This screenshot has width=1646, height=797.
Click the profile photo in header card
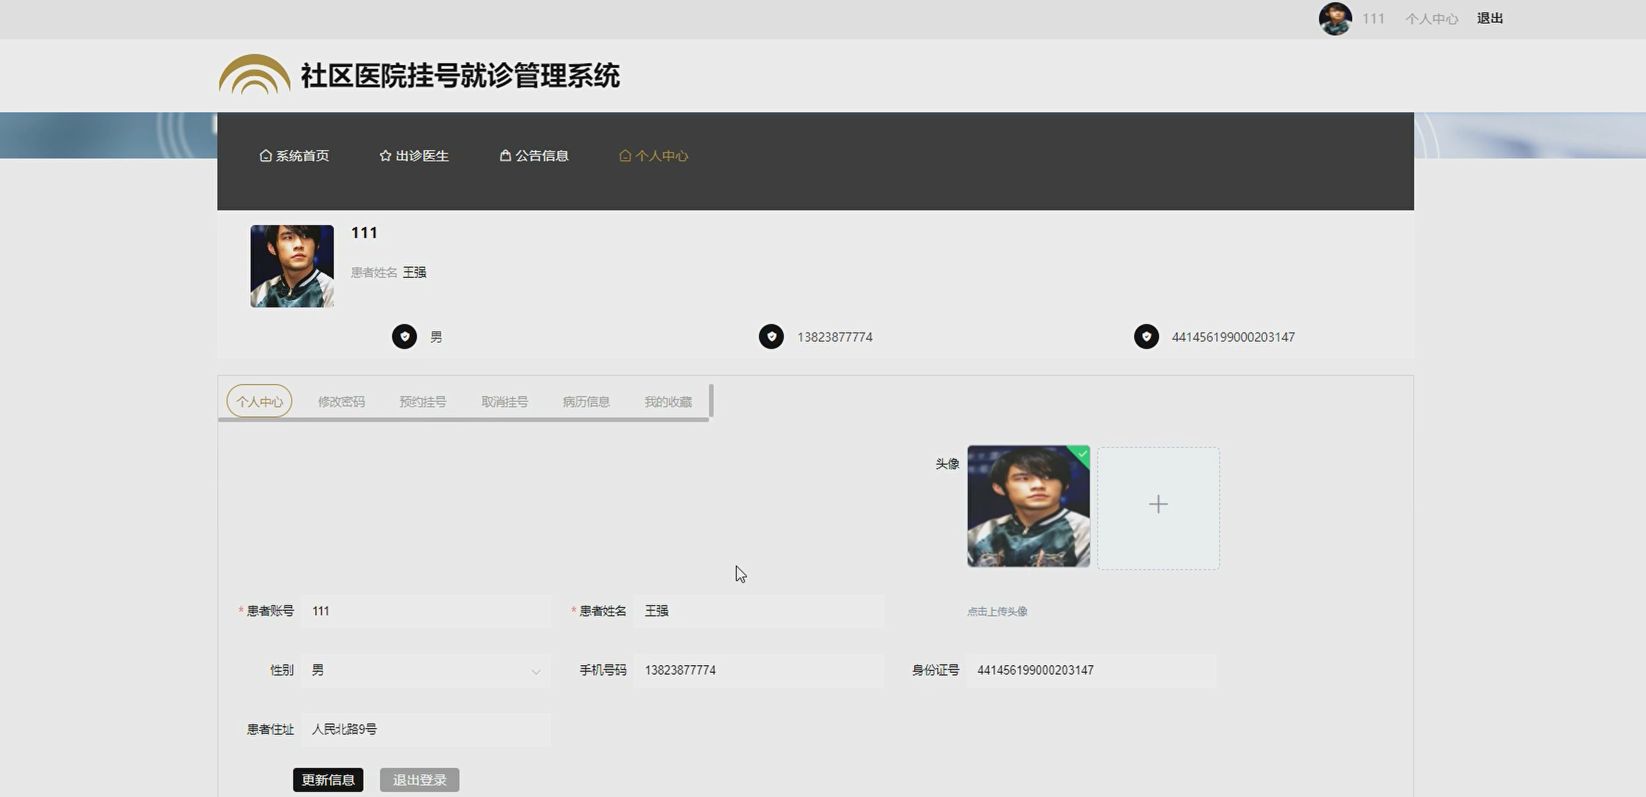pyautogui.click(x=292, y=266)
